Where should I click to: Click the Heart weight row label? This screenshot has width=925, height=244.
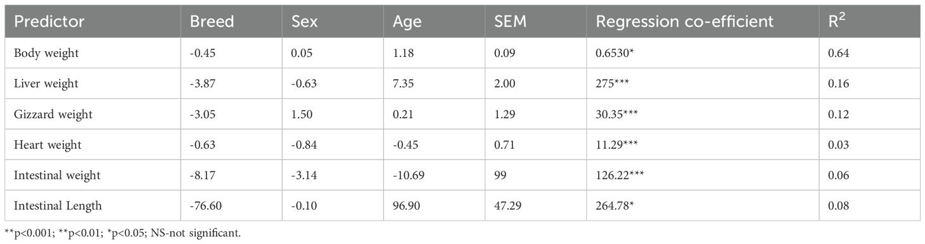coord(46,145)
